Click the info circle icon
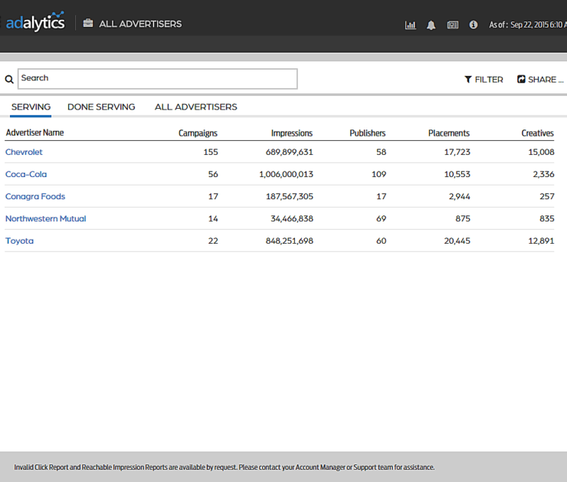Viewport: 567px width, 482px height. [x=474, y=25]
